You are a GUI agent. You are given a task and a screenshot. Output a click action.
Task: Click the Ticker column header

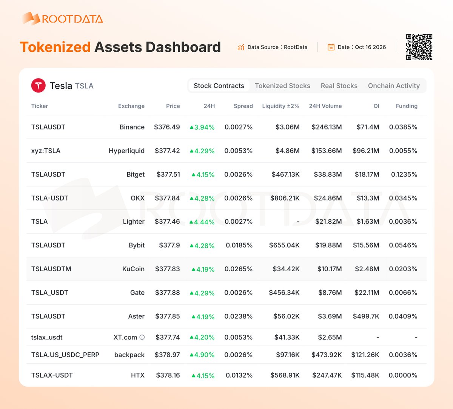click(x=40, y=106)
